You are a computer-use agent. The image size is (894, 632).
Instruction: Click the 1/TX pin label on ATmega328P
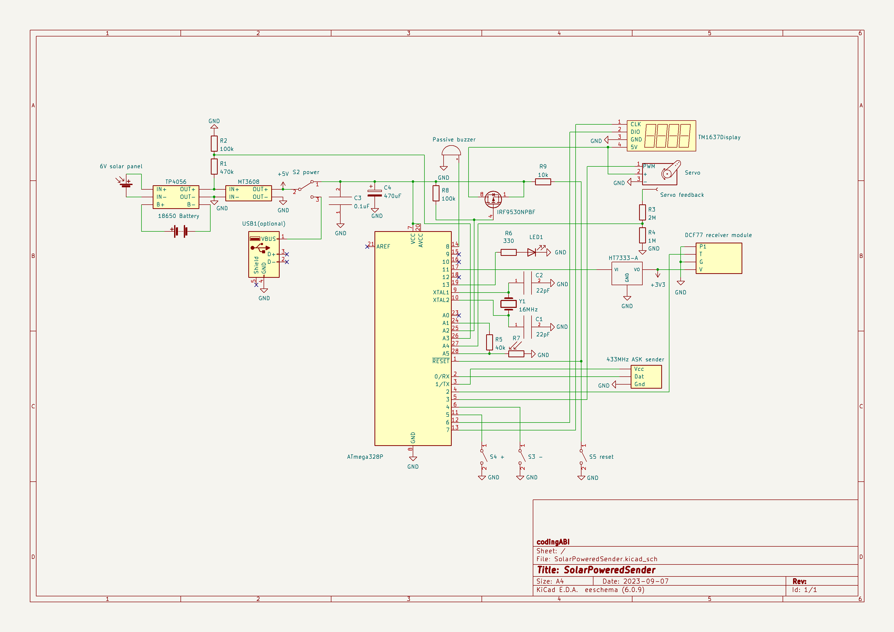pyautogui.click(x=442, y=384)
